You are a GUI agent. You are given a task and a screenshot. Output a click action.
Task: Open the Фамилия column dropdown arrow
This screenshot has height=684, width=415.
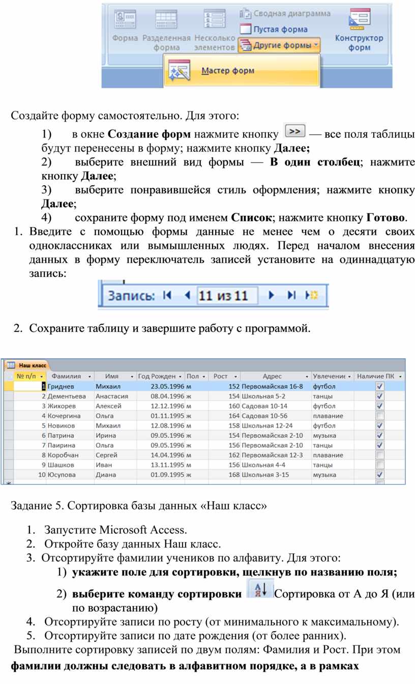click(x=90, y=376)
